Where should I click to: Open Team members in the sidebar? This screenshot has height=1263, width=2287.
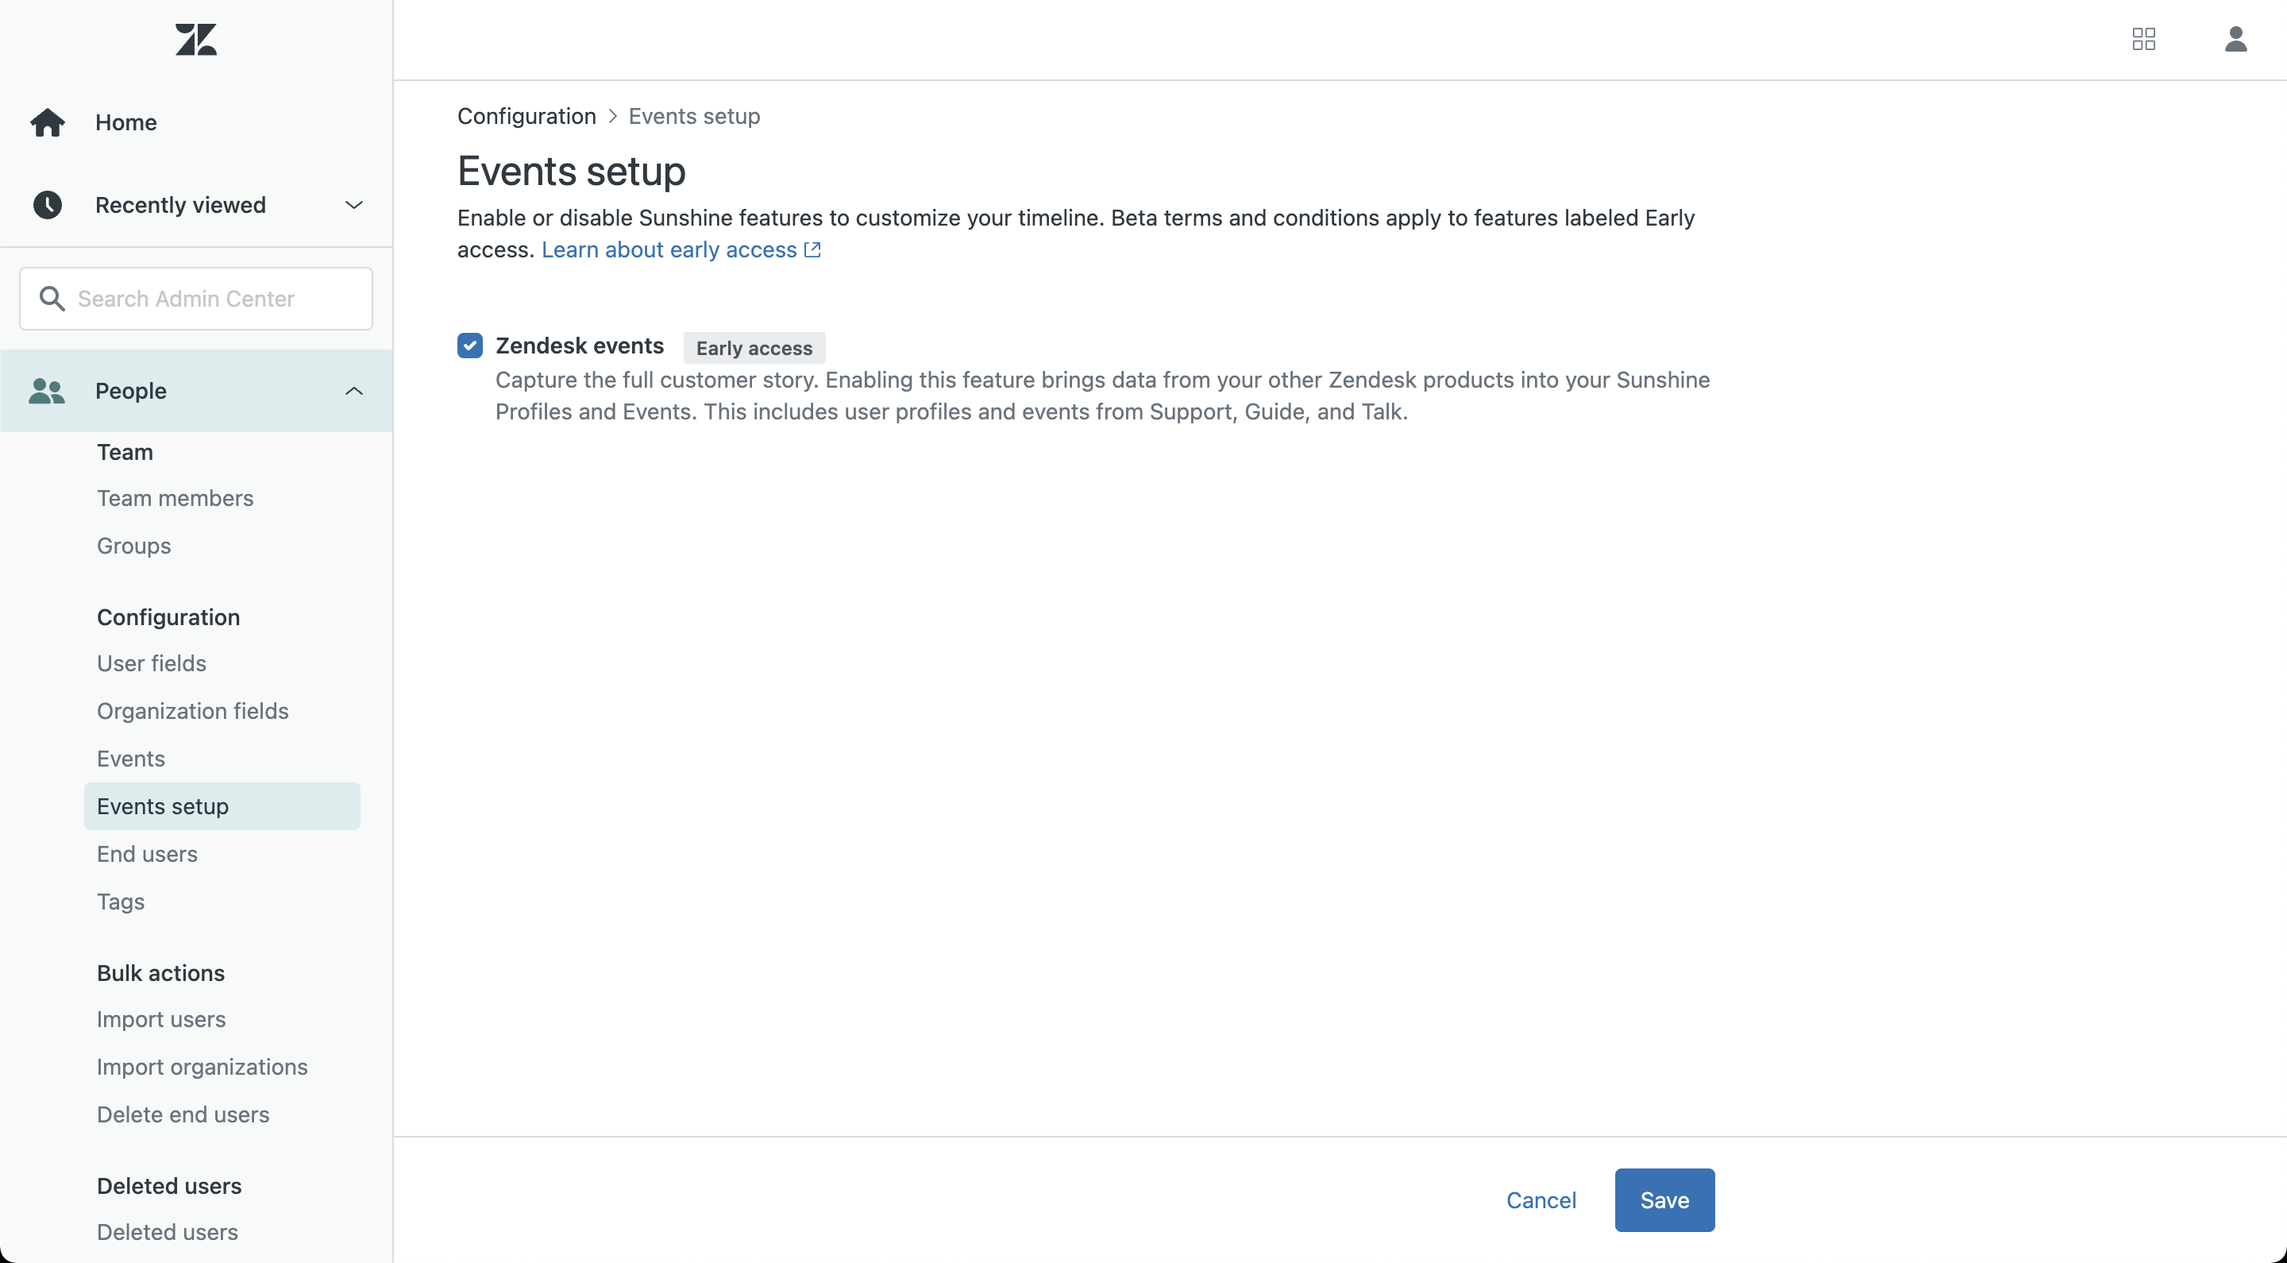click(175, 498)
